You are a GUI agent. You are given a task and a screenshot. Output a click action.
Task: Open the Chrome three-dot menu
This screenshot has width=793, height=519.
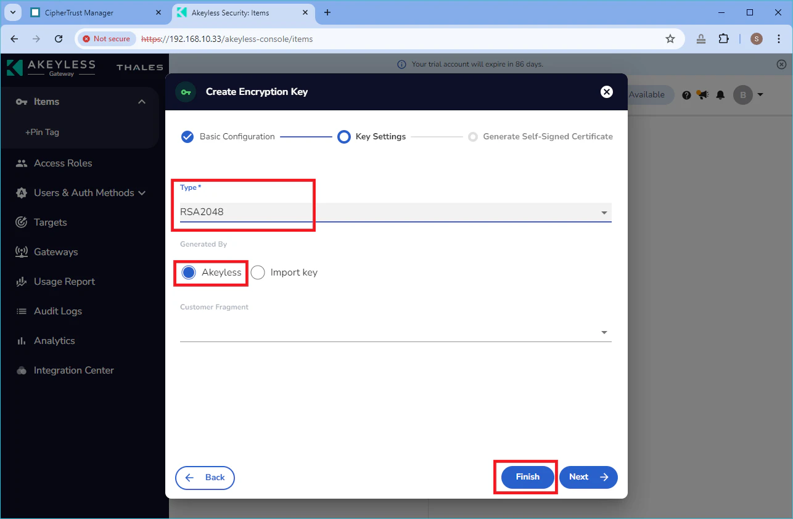click(779, 39)
